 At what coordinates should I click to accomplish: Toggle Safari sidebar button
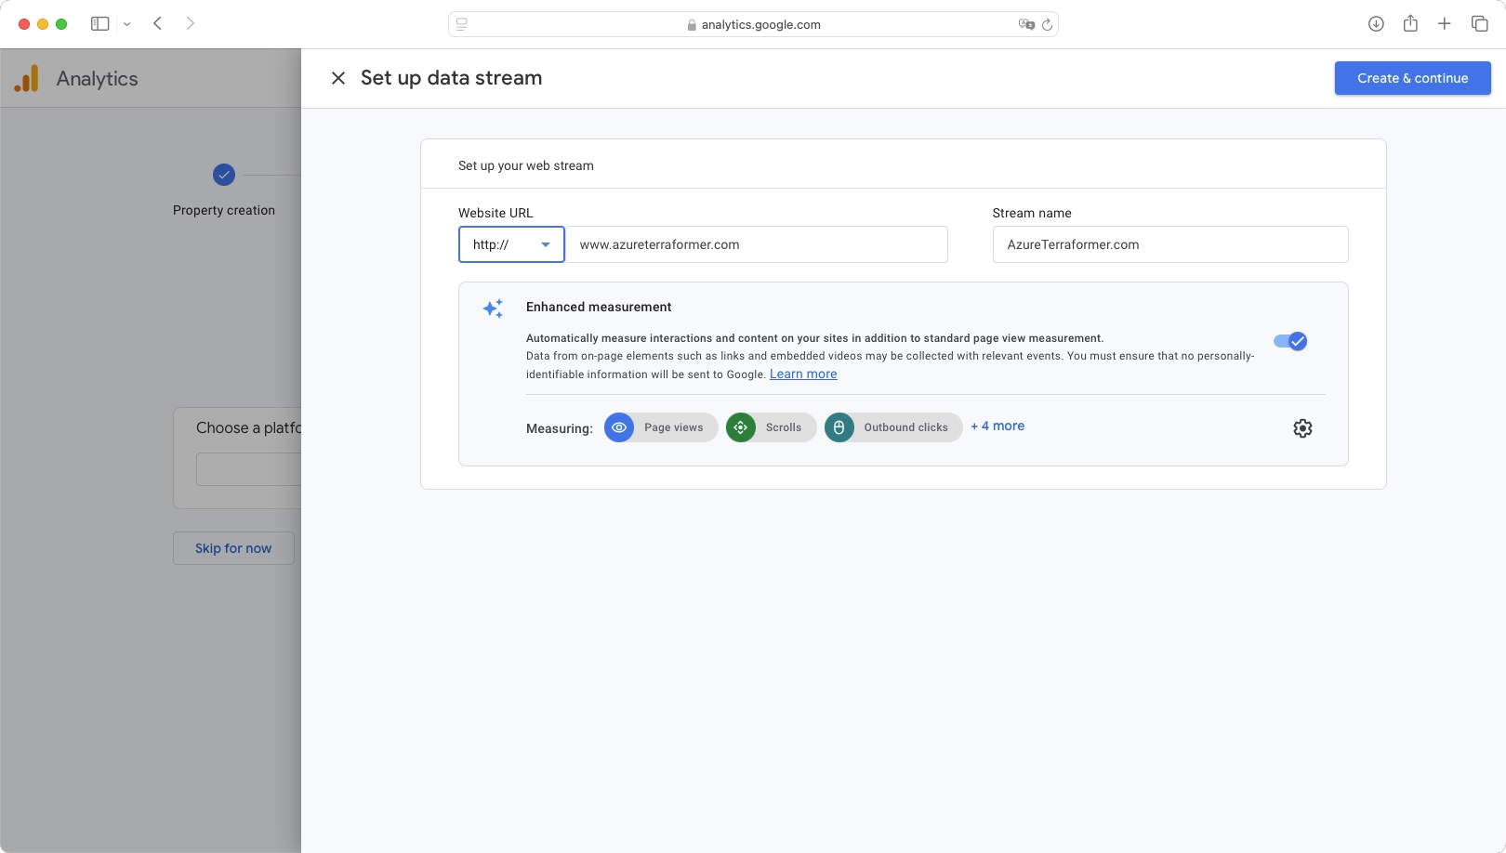coord(99,23)
